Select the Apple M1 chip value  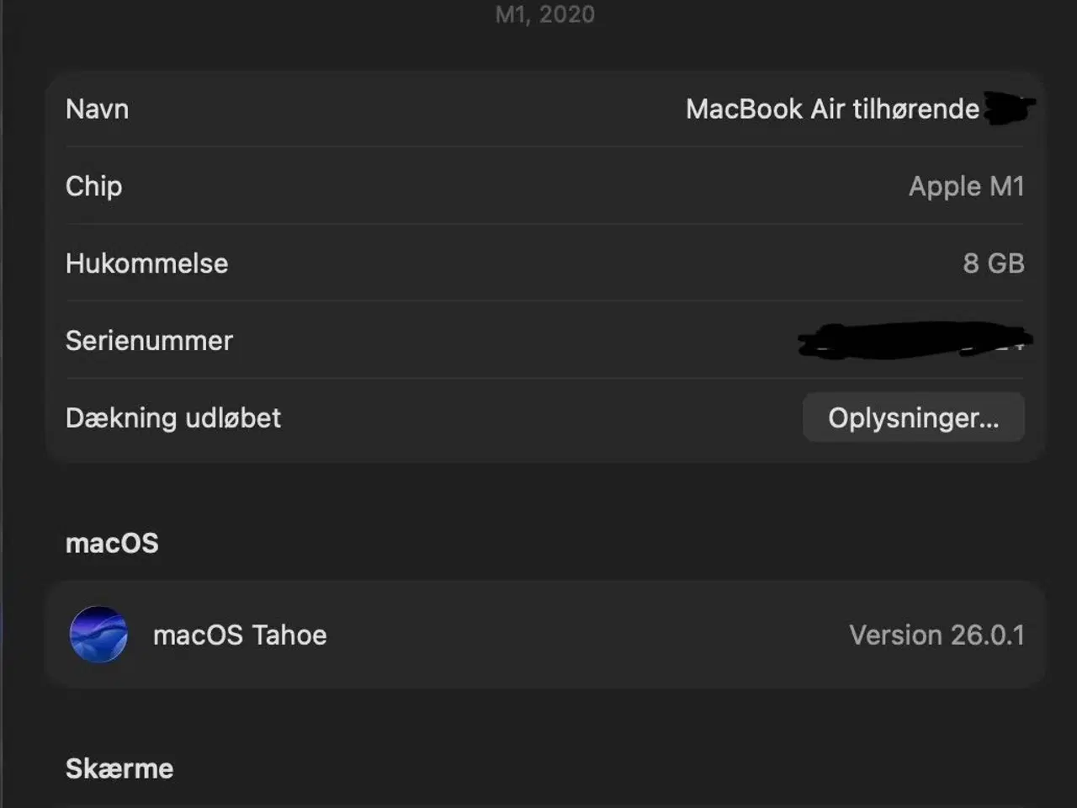[966, 186]
